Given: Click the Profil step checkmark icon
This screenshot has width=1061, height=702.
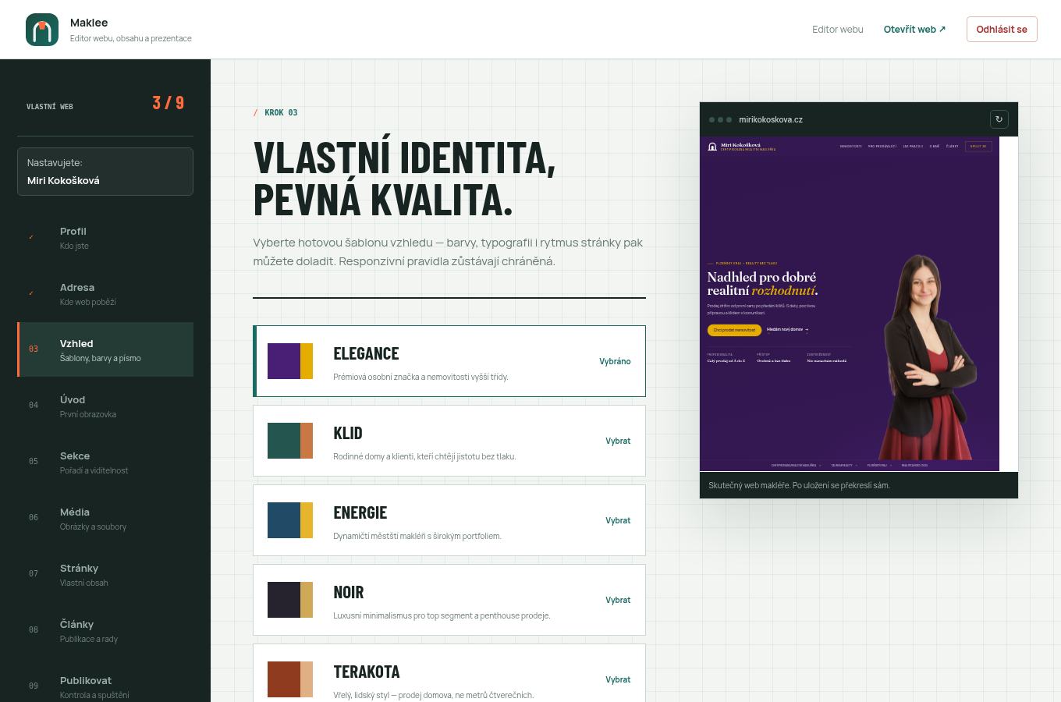Looking at the screenshot, I should click(x=31, y=237).
